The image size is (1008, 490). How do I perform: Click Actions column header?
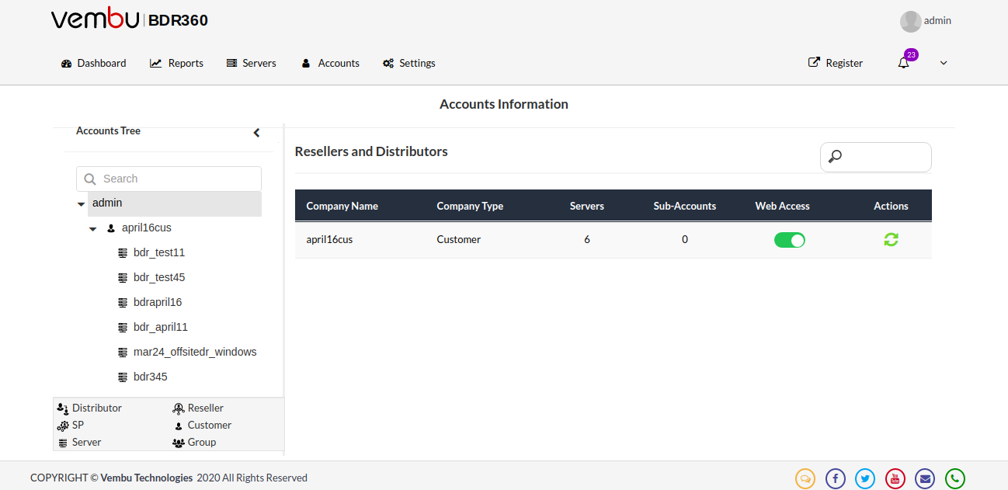pos(891,206)
